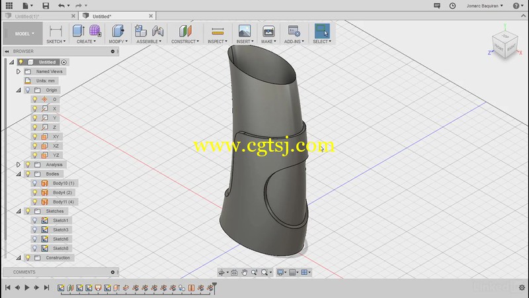Image resolution: width=529 pixels, height=298 pixels.
Task: Open the Display Settings monitor icon
Action: pos(280,272)
